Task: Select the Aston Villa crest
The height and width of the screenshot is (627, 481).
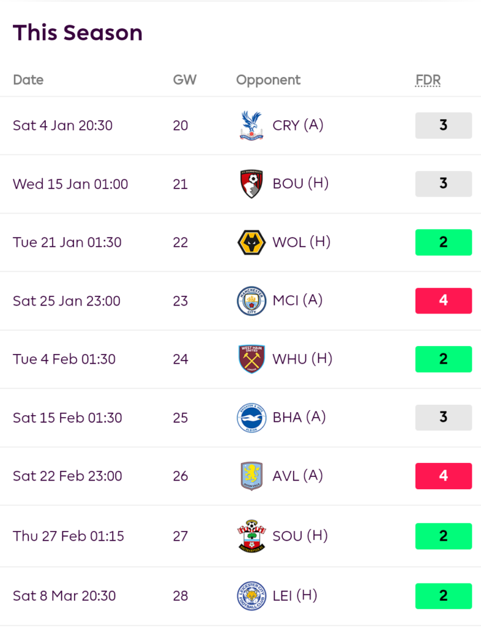Action: (x=252, y=476)
